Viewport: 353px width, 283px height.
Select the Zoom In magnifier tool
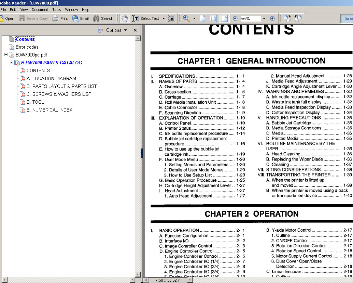186,18
